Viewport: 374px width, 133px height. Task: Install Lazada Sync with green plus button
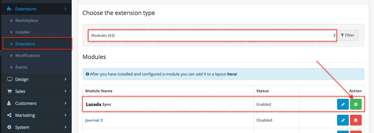coord(356,104)
